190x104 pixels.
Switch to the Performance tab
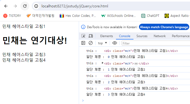click(180, 36)
